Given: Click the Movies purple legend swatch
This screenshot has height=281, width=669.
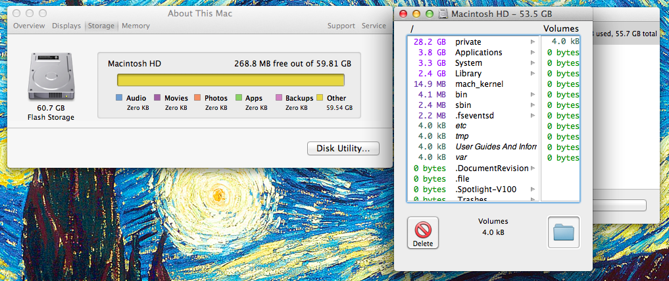Looking at the screenshot, I should (x=157, y=98).
